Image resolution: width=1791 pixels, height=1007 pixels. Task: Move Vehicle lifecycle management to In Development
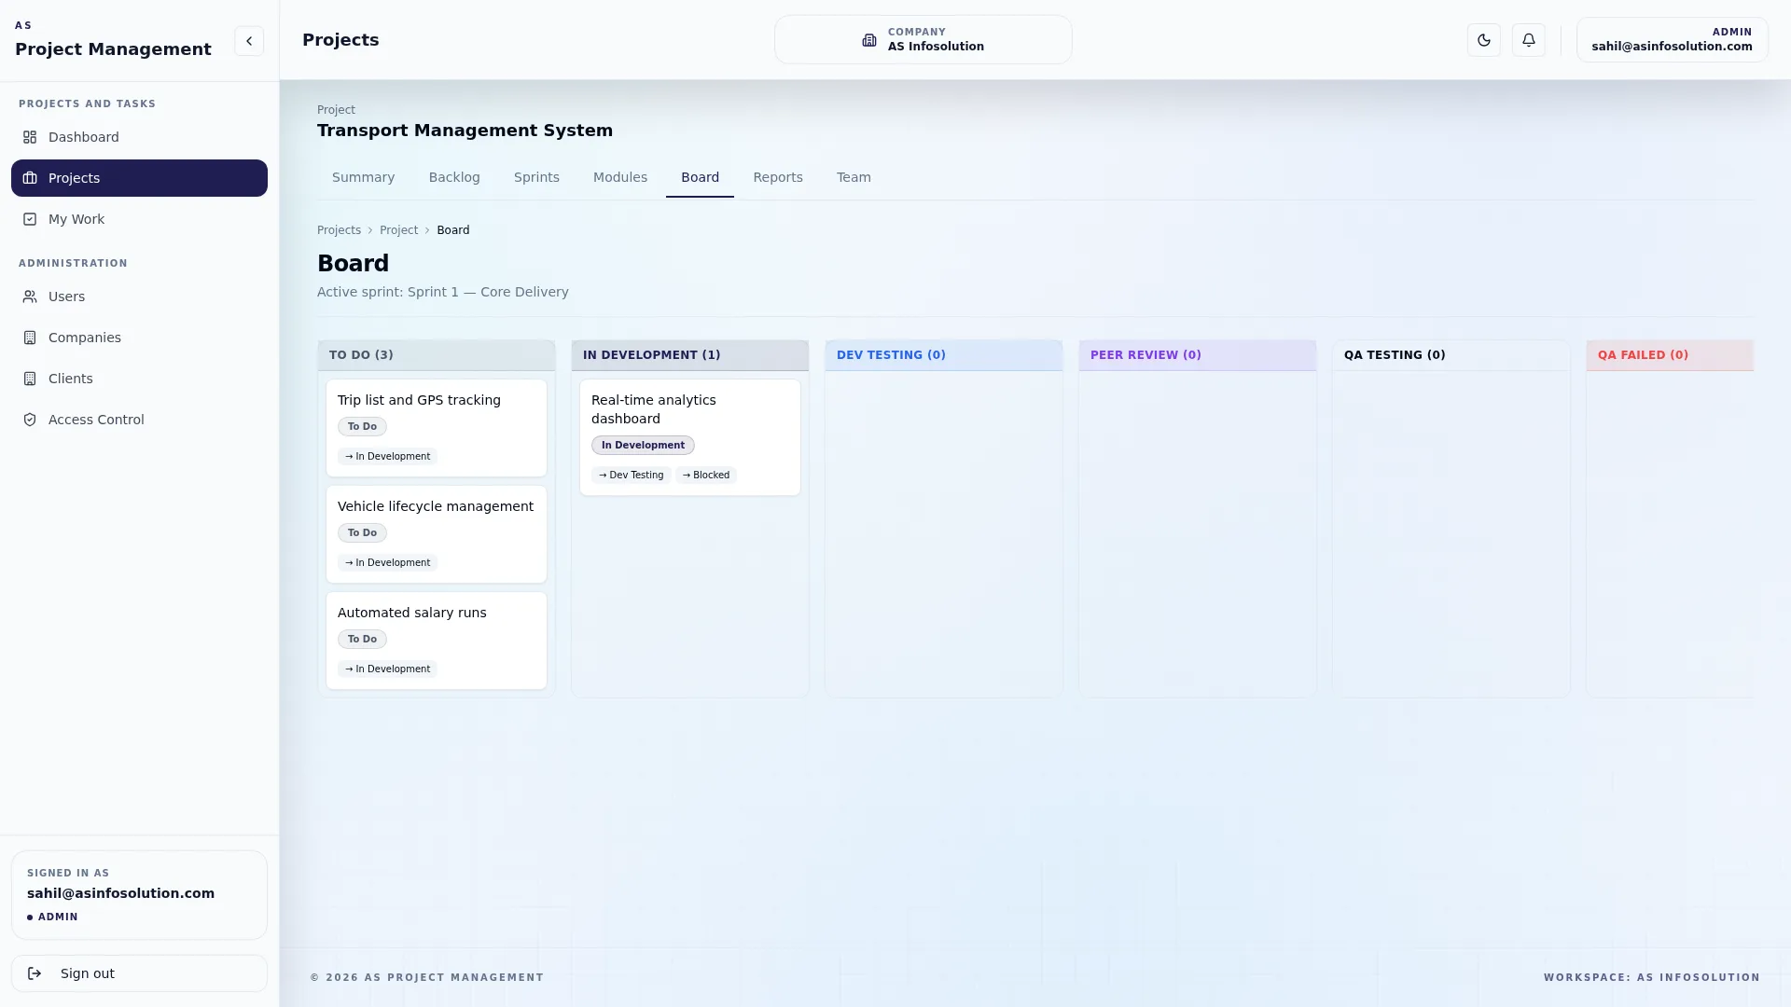[x=387, y=563]
